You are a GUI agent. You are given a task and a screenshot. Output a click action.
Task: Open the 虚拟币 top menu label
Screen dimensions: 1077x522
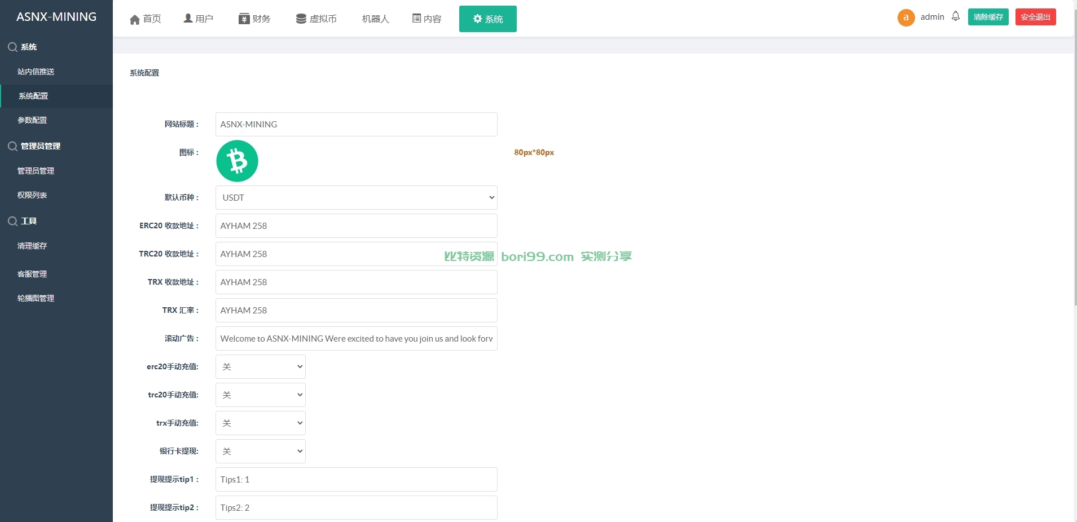[x=323, y=19]
